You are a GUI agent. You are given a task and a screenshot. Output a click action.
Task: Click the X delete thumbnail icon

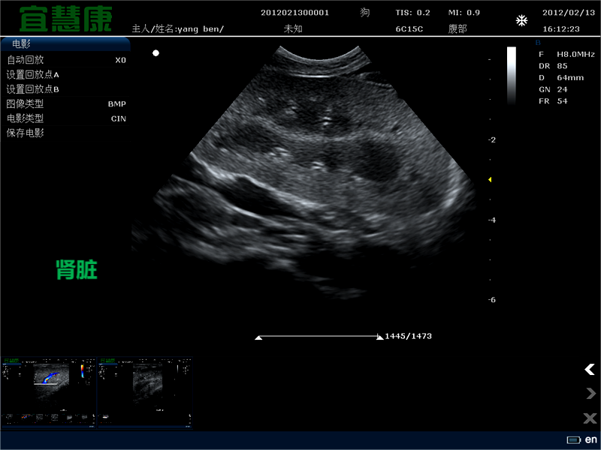(x=590, y=418)
